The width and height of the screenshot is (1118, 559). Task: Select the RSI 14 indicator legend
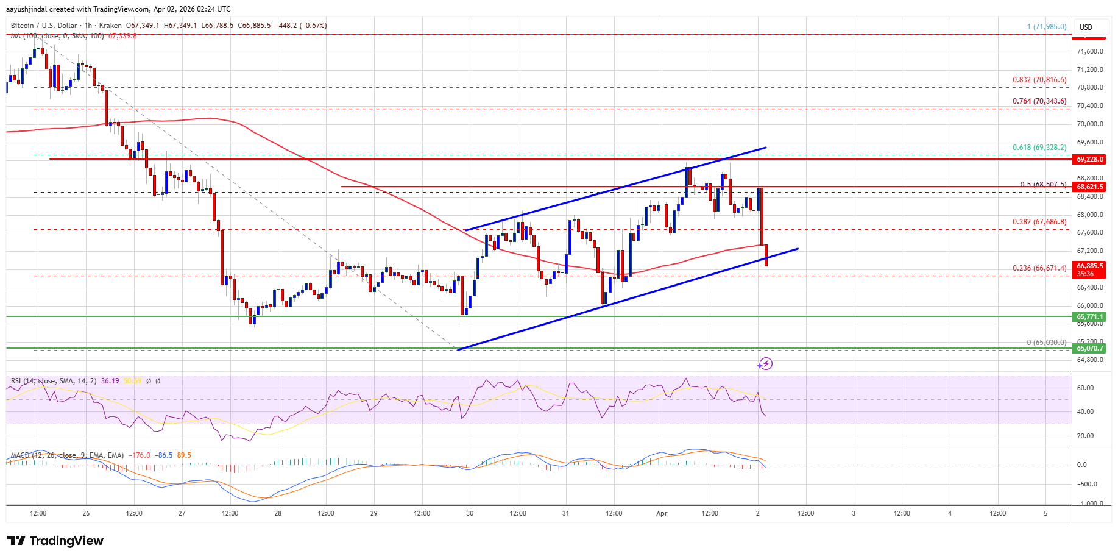[54, 381]
